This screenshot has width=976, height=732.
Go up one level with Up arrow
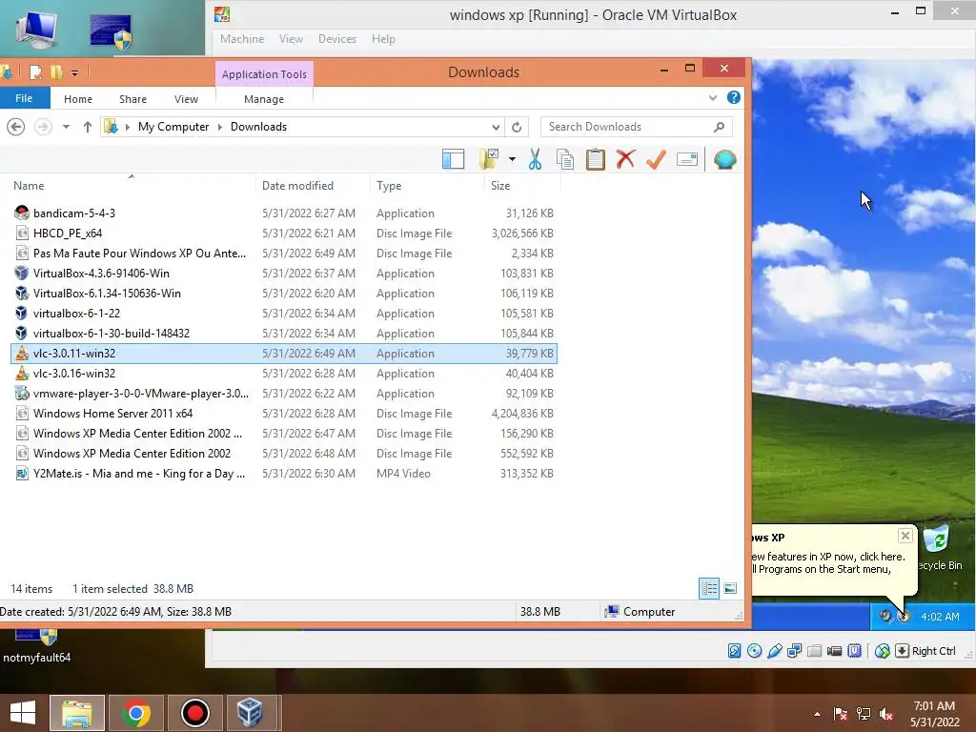87,127
